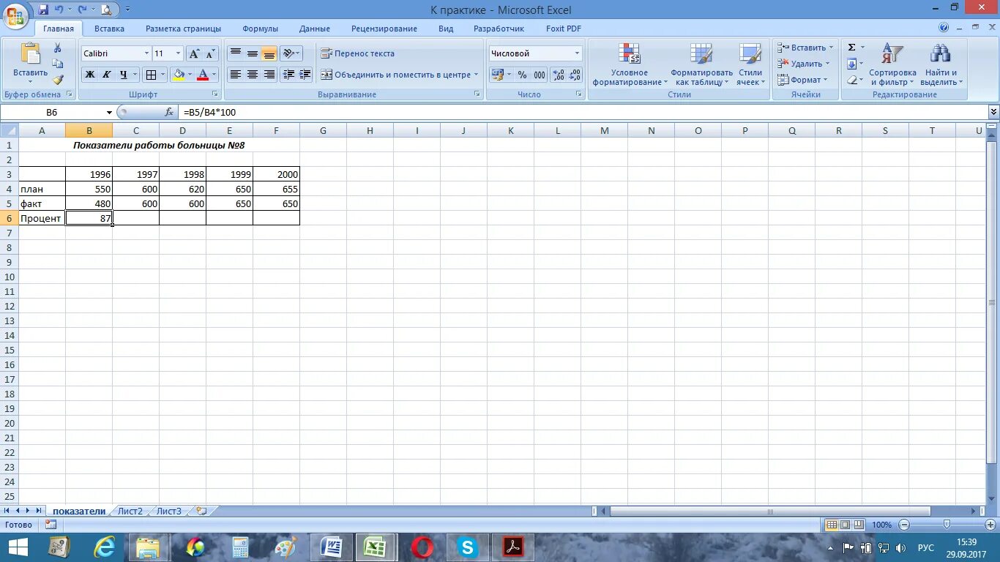This screenshot has height=562, width=1000.
Task: Save the workbook via quick access toolbar
Action: (x=43, y=10)
